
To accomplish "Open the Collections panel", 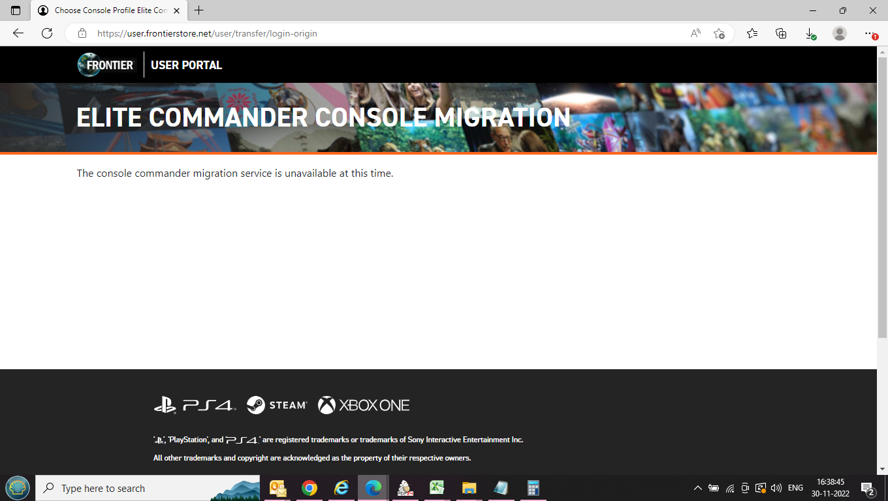I will click(x=781, y=33).
